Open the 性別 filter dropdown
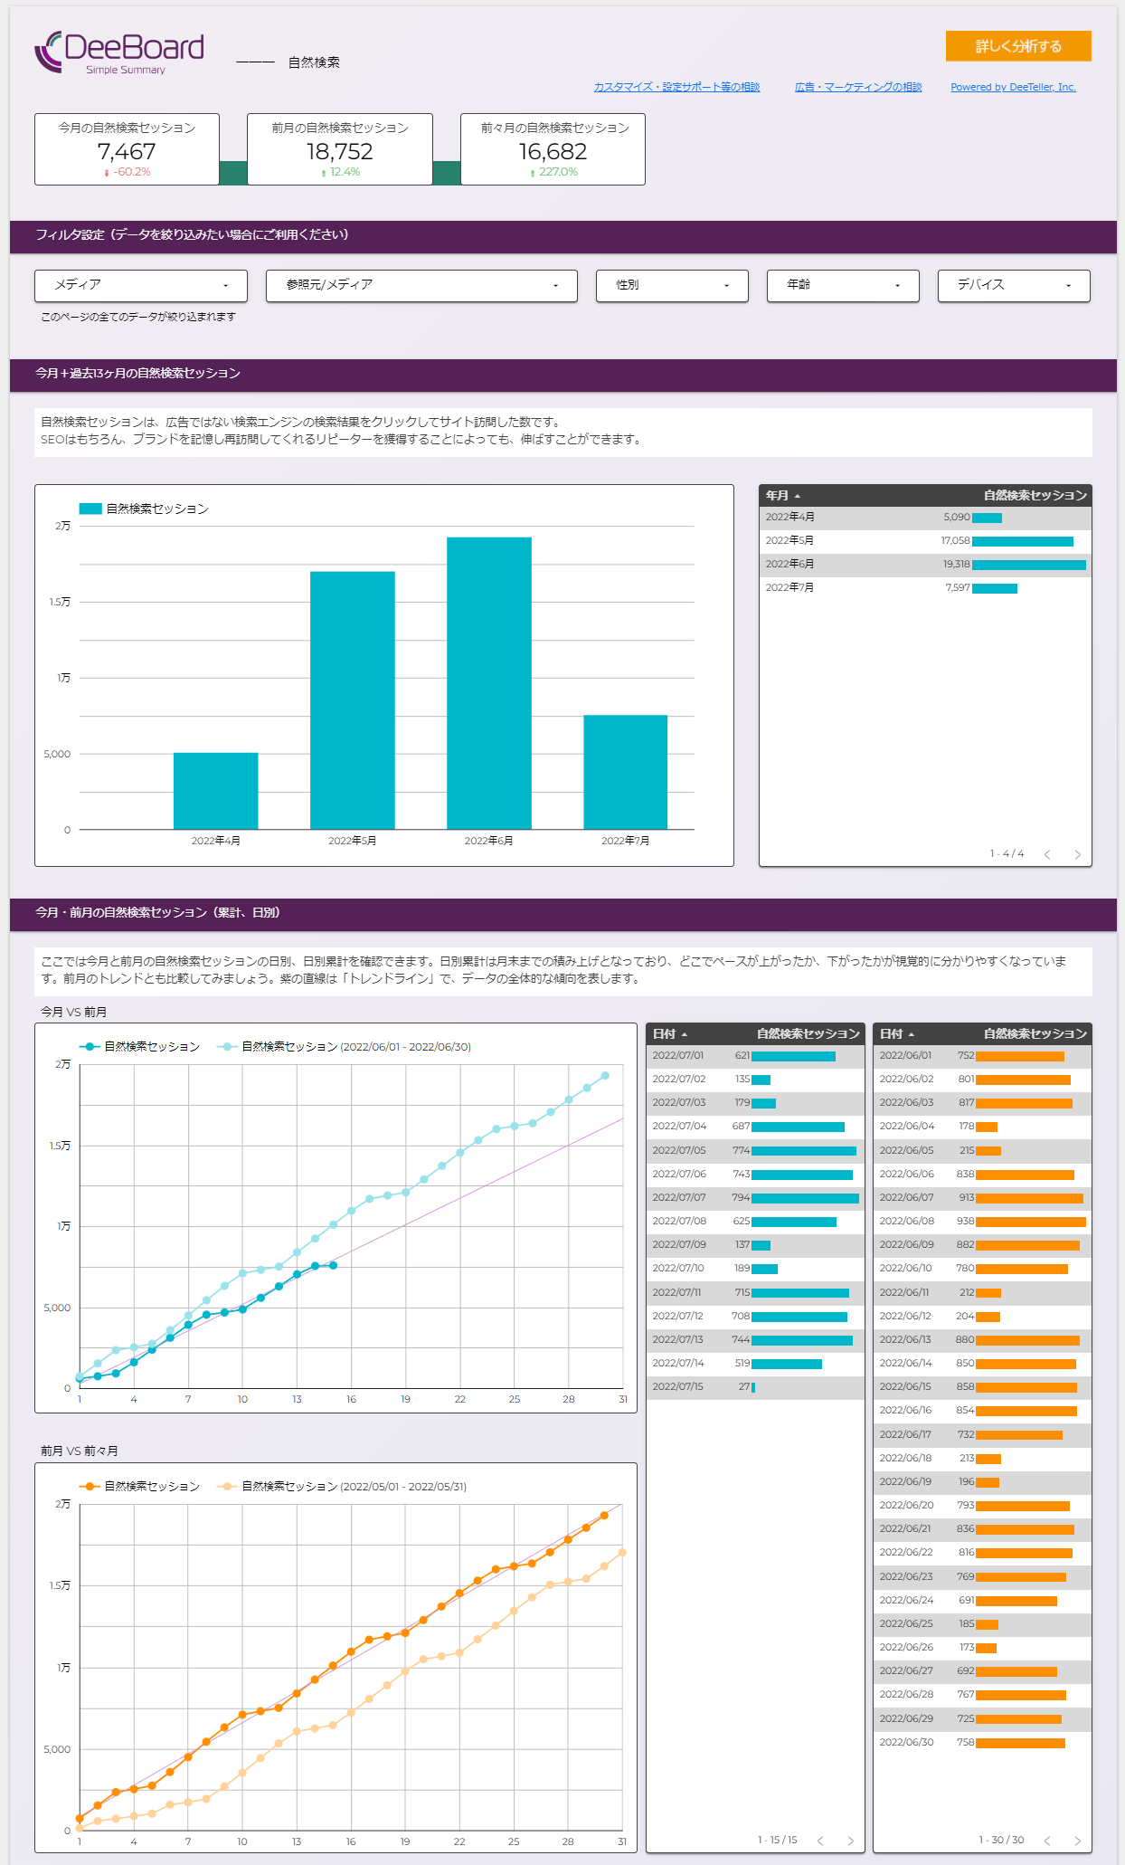The height and width of the screenshot is (1865, 1125). coord(672,285)
